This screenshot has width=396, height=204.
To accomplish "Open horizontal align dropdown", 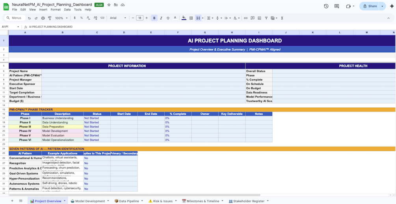I will pos(210,18).
